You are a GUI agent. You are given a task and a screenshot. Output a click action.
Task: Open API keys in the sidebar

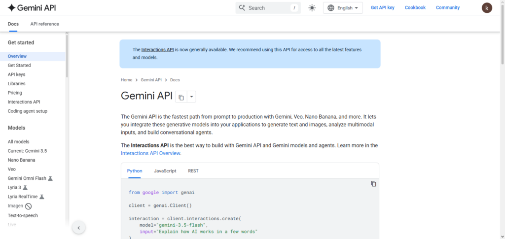point(16,74)
